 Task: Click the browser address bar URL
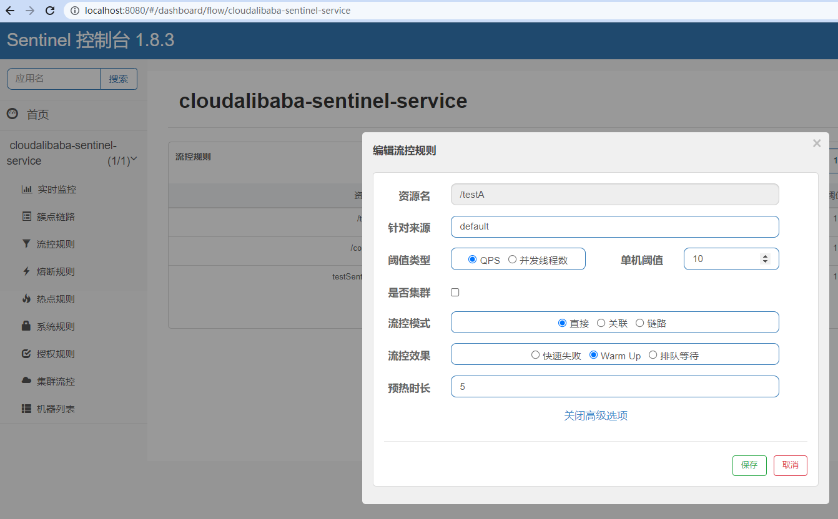click(x=218, y=11)
